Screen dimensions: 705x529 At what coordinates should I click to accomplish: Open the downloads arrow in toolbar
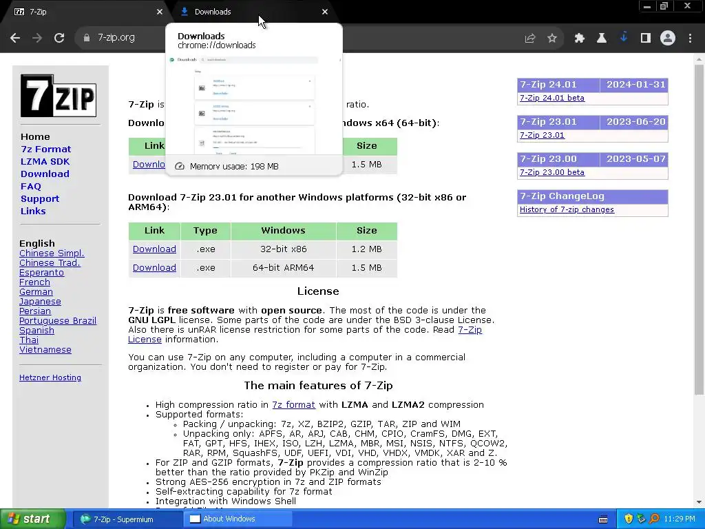coord(624,38)
